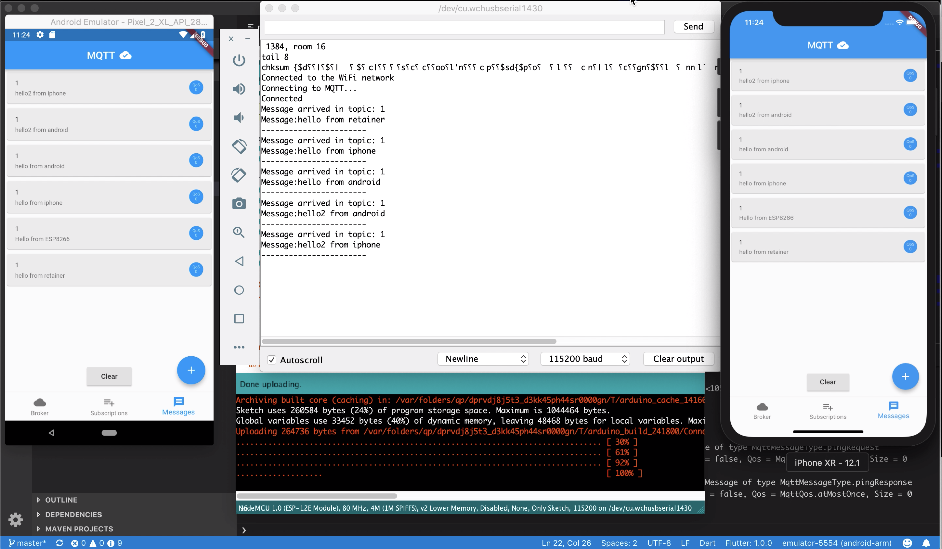942x549 pixels.
Task: Click the Clear output button
Action: (678, 359)
